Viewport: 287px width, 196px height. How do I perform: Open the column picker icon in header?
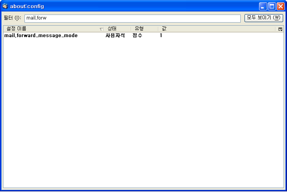tap(280, 29)
